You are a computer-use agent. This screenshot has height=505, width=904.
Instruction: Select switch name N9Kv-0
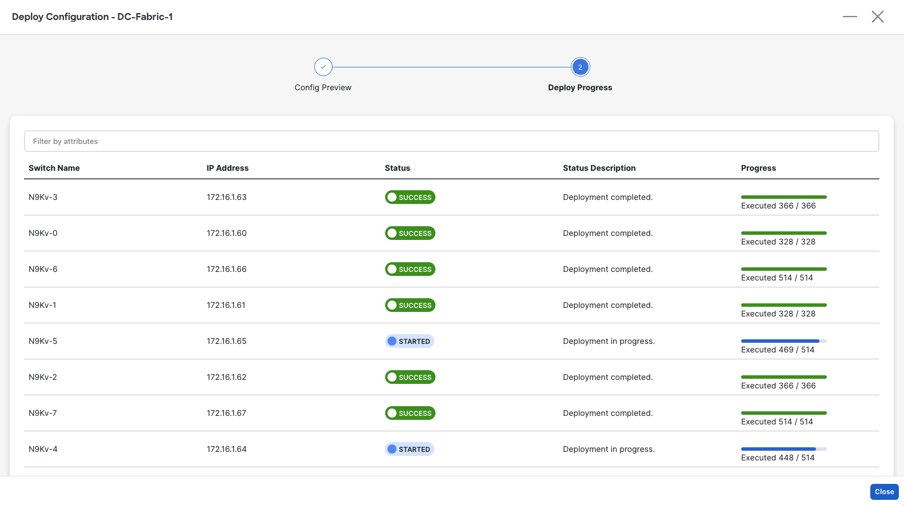tap(43, 233)
